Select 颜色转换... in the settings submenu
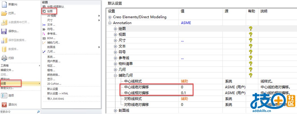 point(53,75)
